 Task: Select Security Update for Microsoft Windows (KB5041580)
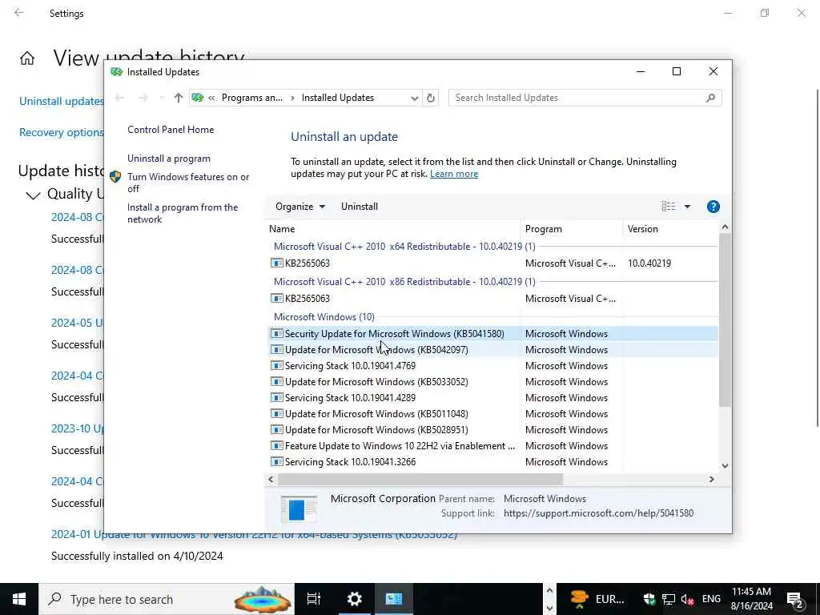493,334
